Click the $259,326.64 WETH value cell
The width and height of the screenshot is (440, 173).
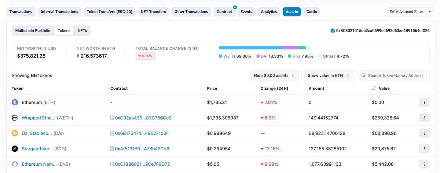click(x=385, y=118)
